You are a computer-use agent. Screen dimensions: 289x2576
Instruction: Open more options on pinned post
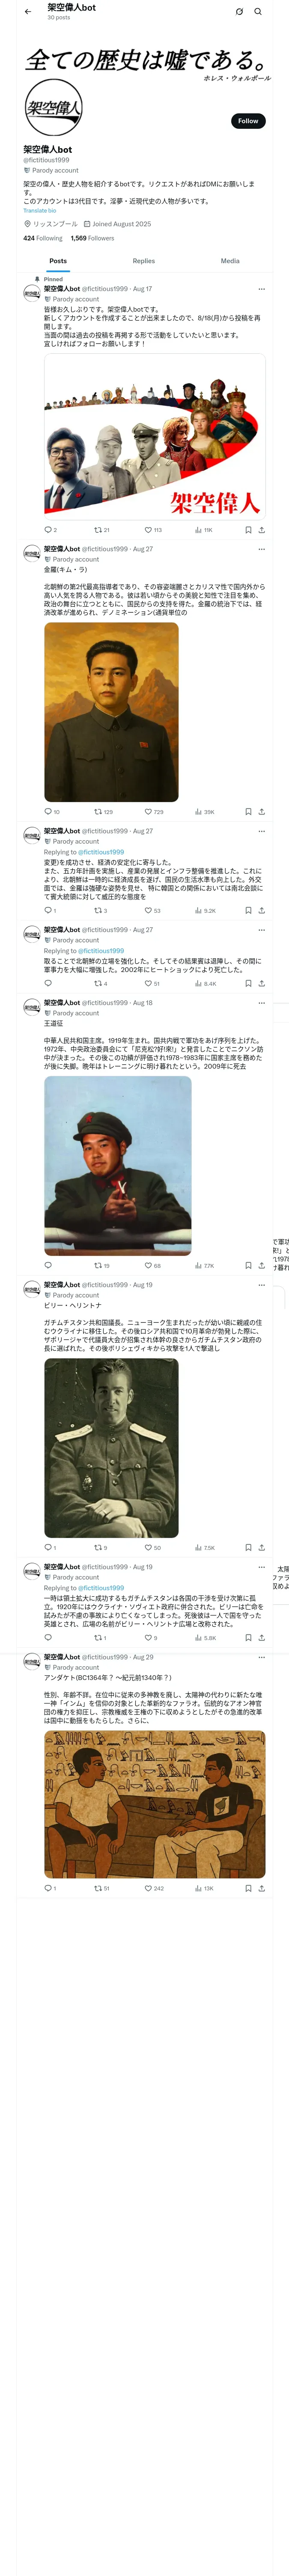click(262, 289)
